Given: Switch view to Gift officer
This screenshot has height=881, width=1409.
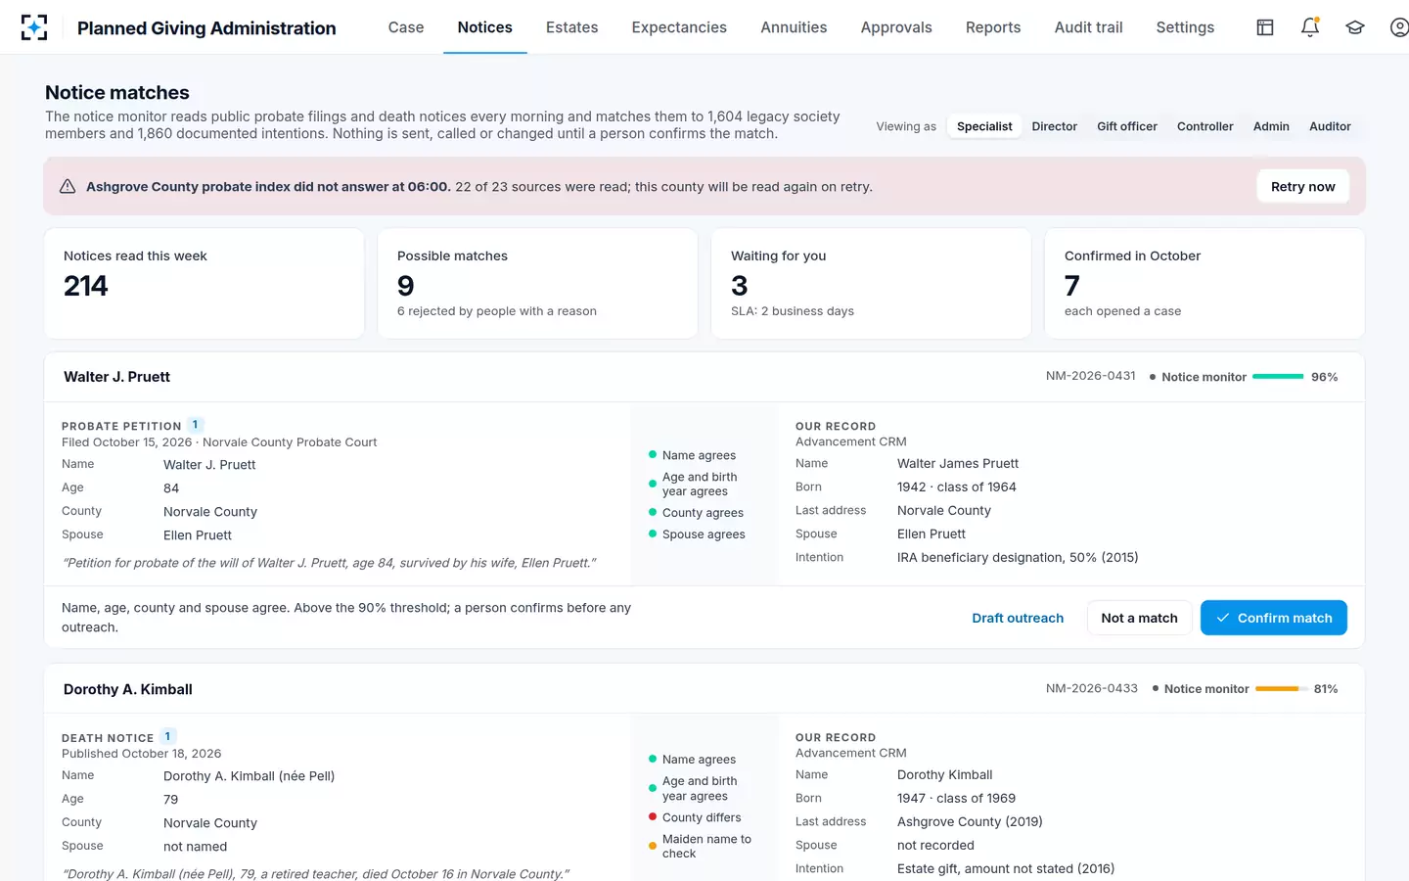Looking at the screenshot, I should 1127,126.
